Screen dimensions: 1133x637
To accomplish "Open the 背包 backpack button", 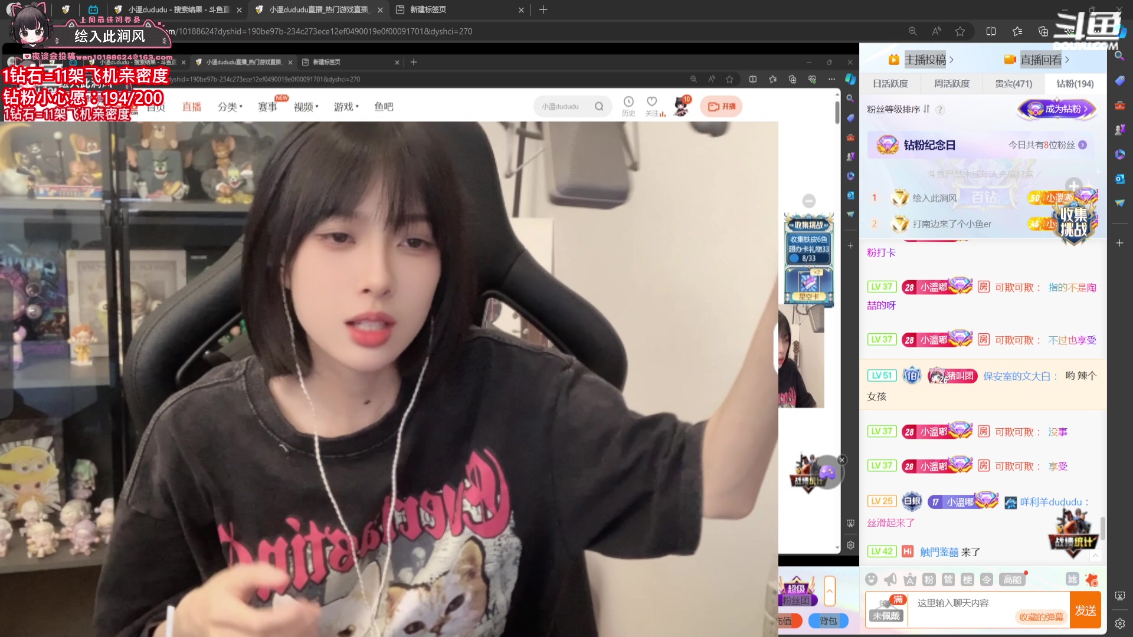I will (x=829, y=620).
